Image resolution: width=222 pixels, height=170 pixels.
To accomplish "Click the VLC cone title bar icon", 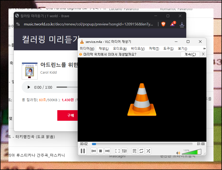I will click(82, 42).
